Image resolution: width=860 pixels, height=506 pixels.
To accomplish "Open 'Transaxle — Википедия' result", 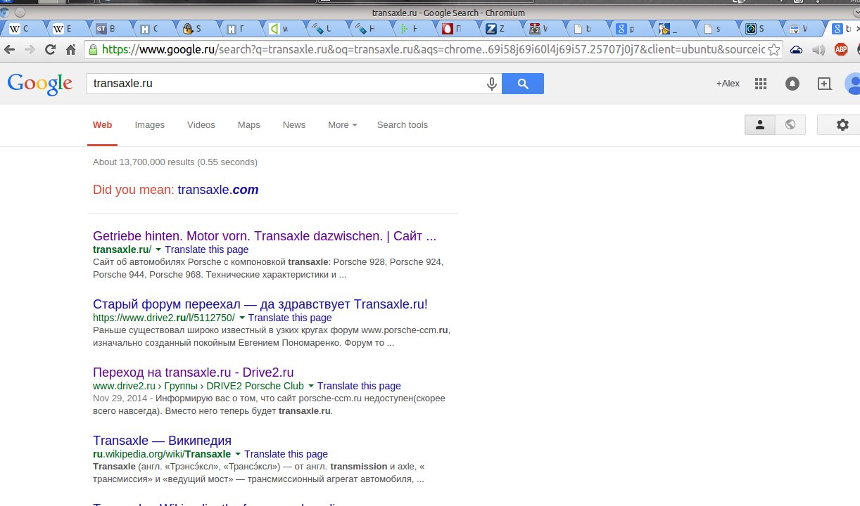I will click(x=162, y=441).
